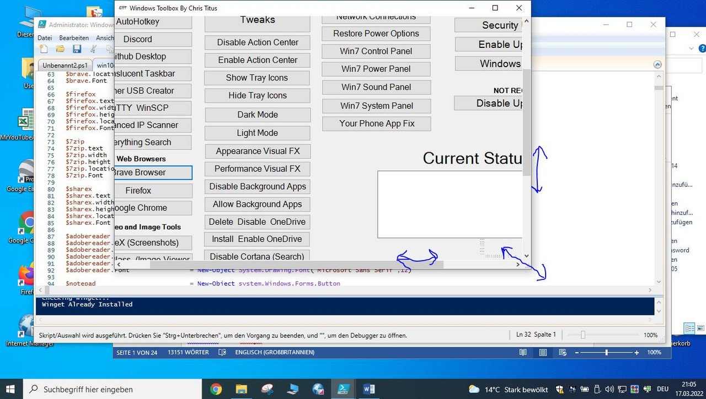
Task: Click the Restore Power Options button
Action: (376, 34)
